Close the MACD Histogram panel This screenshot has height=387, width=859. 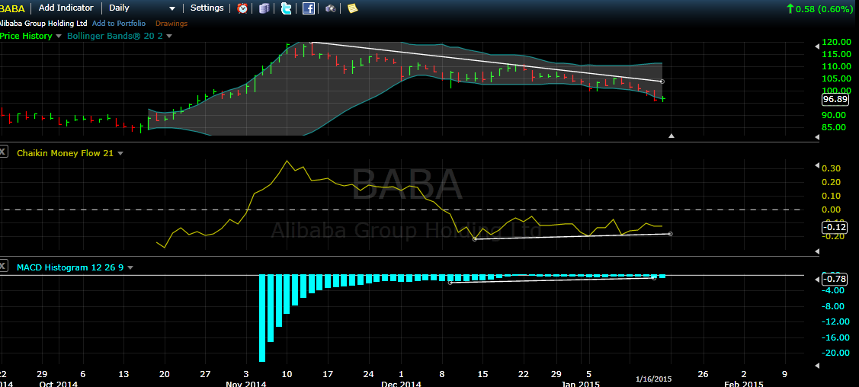(x=3, y=267)
